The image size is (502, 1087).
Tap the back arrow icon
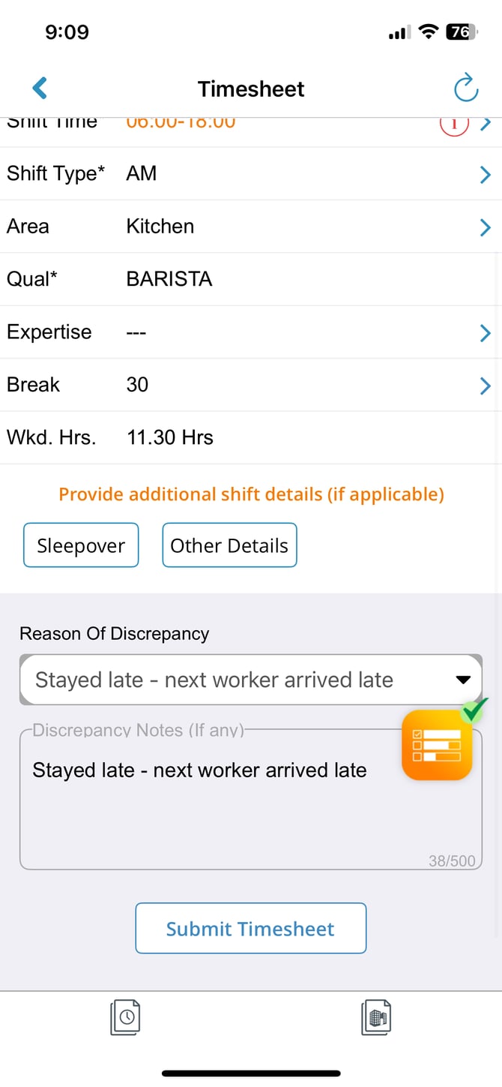[40, 89]
